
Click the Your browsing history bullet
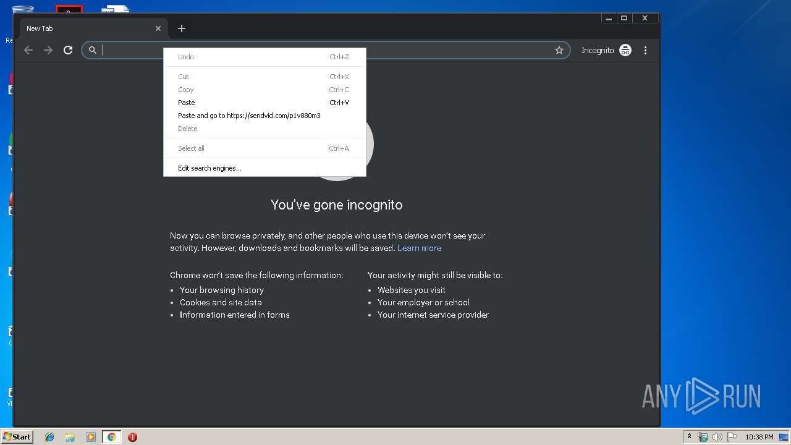pos(222,290)
